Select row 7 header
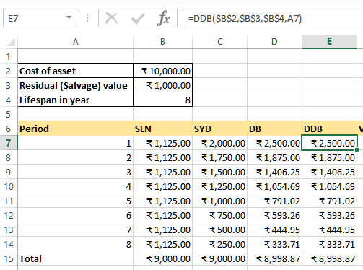 point(9,143)
